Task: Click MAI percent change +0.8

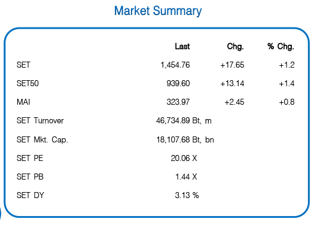Action: pos(287,102)
